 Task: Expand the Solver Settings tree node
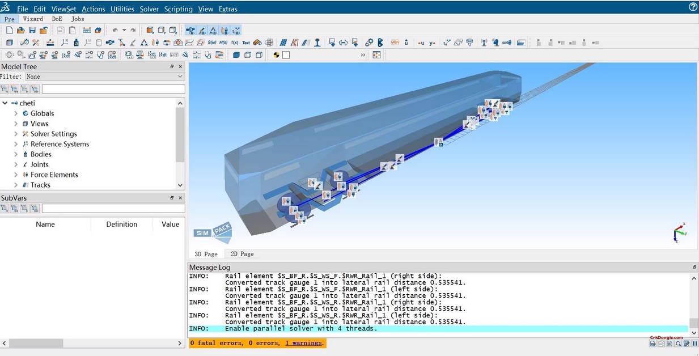16,134
